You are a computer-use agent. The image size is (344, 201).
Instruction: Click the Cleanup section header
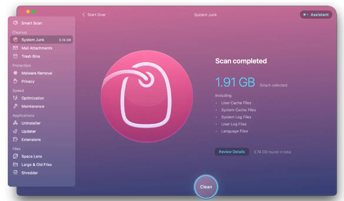click(x=19, y=32)
